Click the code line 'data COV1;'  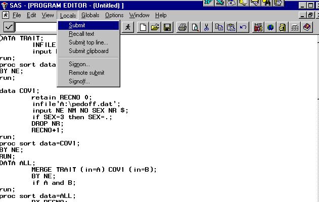pyautogui.click(x=20, y=91)
